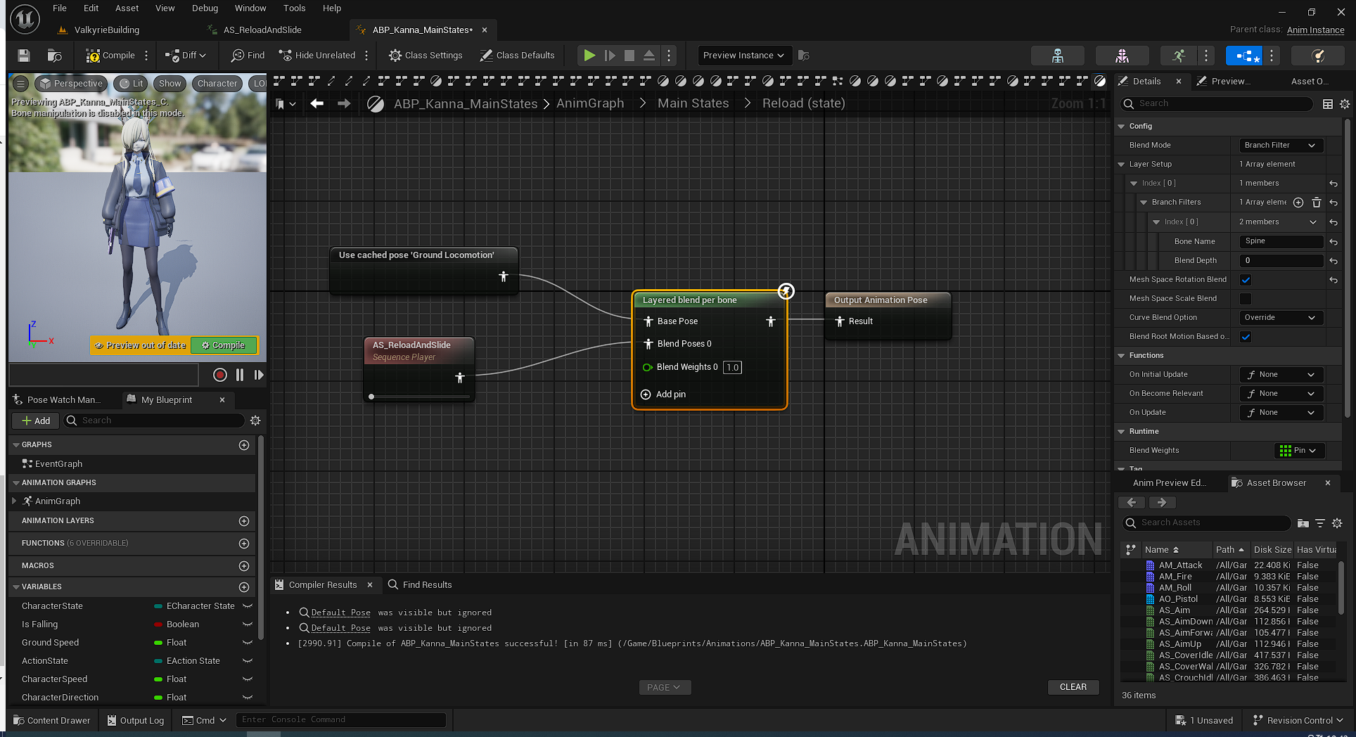The image size is (1356, 737).
Task: Open the Diff dropdown
Action: tap(186, 56)
